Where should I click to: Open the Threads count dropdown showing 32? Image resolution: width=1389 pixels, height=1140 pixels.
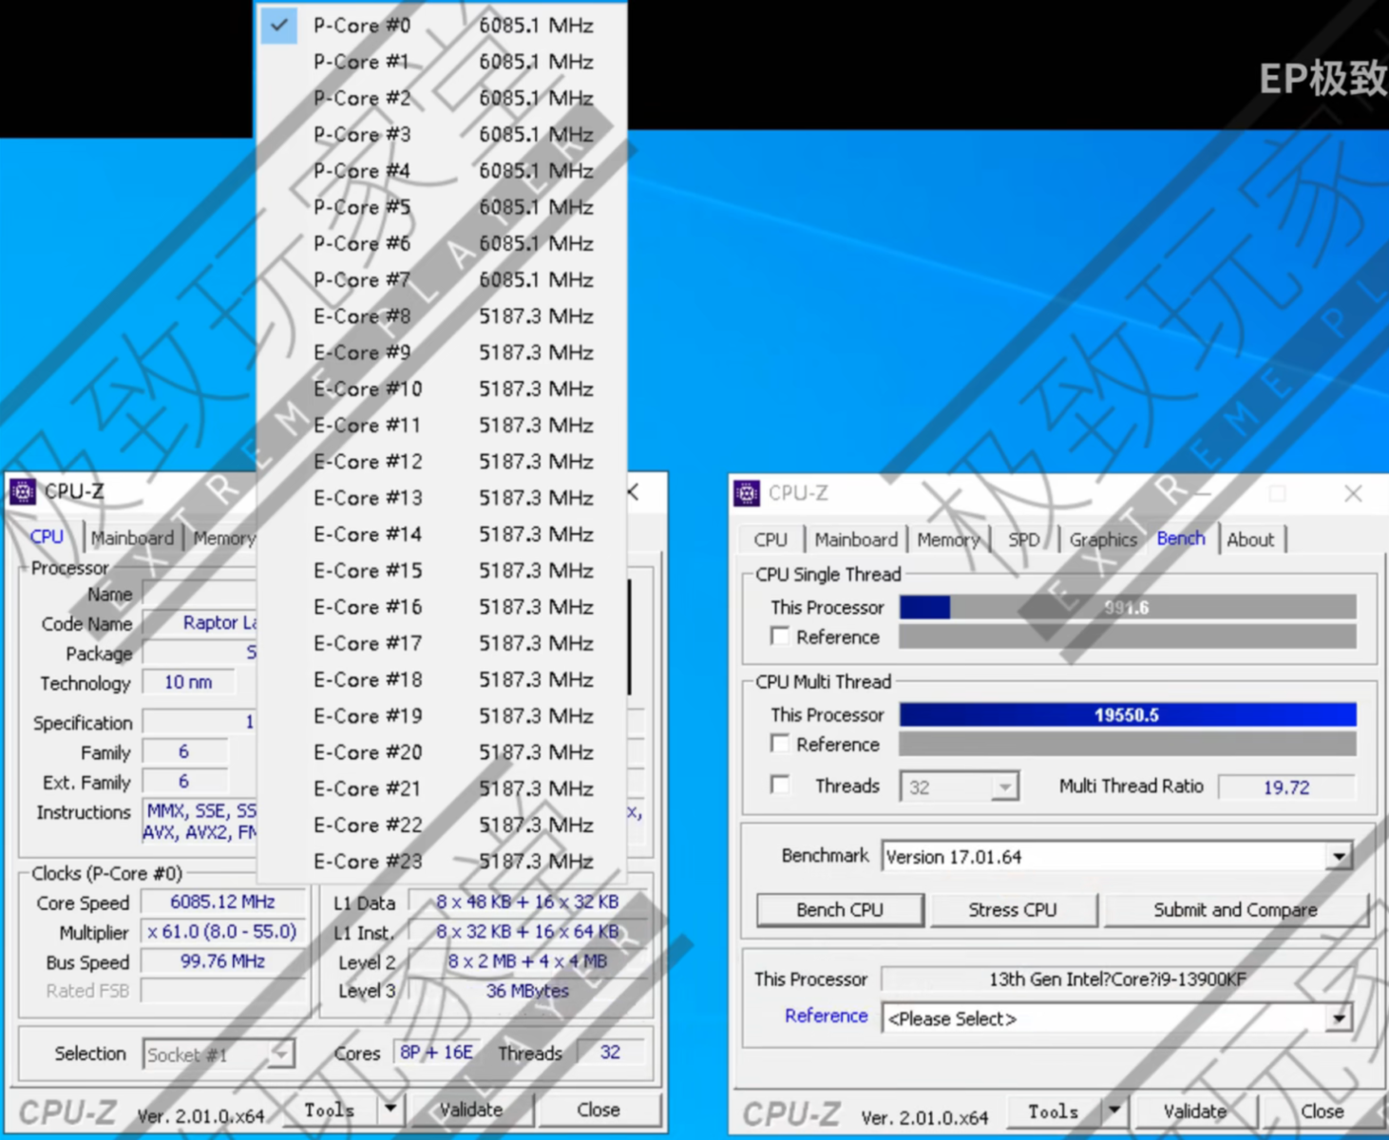pyautogui.click(x=1003, y=786)
